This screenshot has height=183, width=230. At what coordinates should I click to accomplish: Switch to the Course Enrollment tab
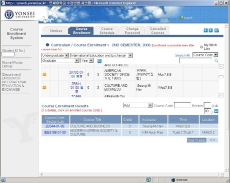point(81,31)
